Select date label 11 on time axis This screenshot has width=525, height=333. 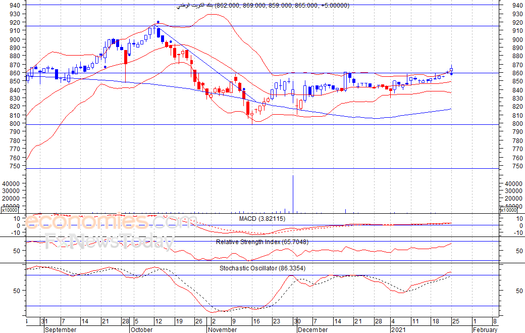(415, 321)
